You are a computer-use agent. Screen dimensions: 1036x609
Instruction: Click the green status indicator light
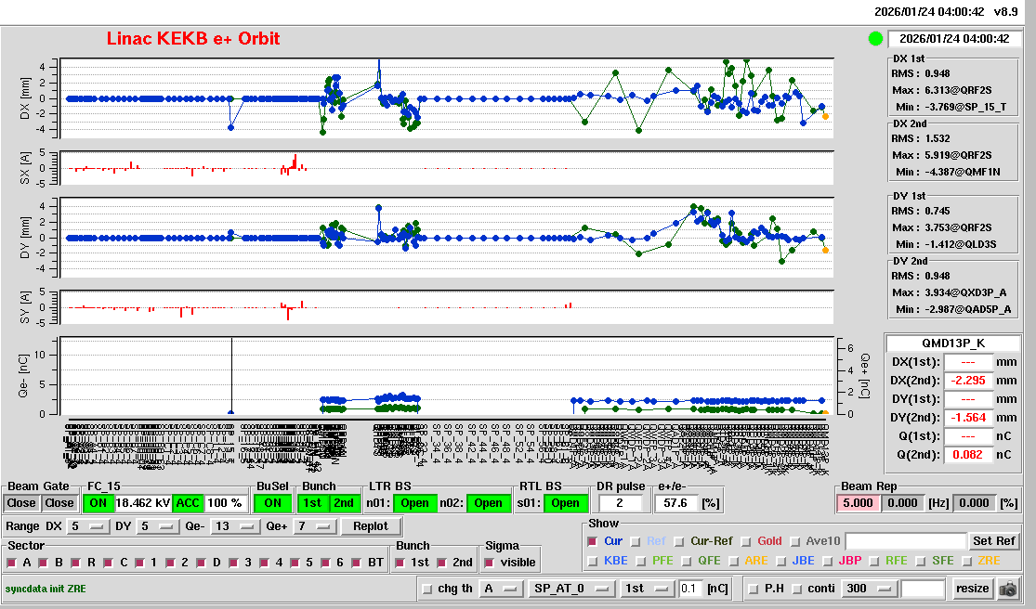point(875,39)
